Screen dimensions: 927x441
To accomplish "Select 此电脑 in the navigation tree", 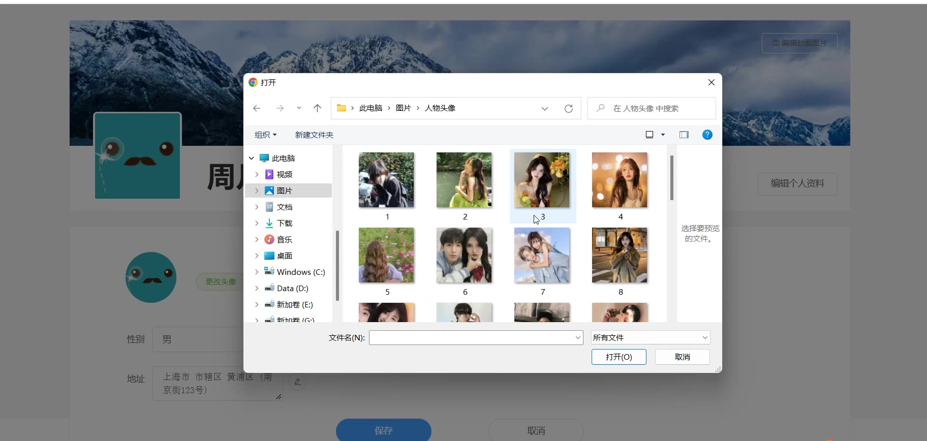I will (x=283, y=159).
